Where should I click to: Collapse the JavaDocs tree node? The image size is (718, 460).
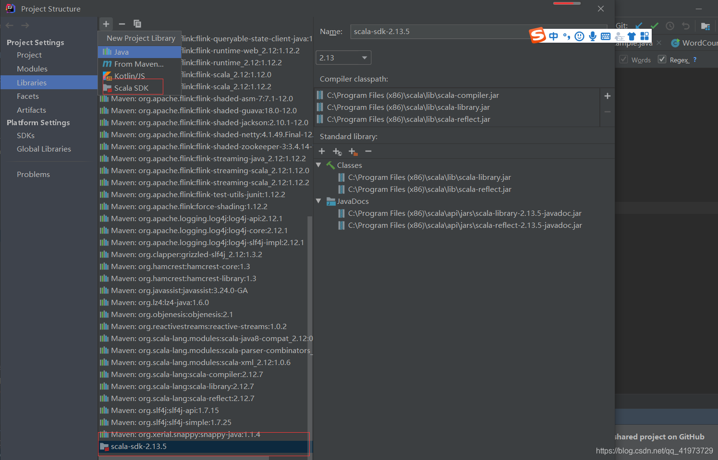point(319,201)
